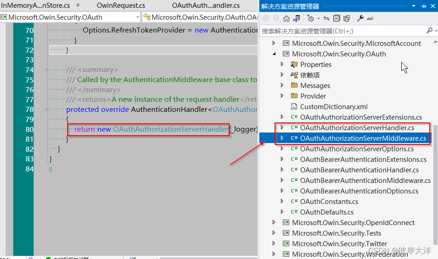
Task: Click C# icon of OAuthAuthorizationServerHandler.cs
Action: (294, 128)
